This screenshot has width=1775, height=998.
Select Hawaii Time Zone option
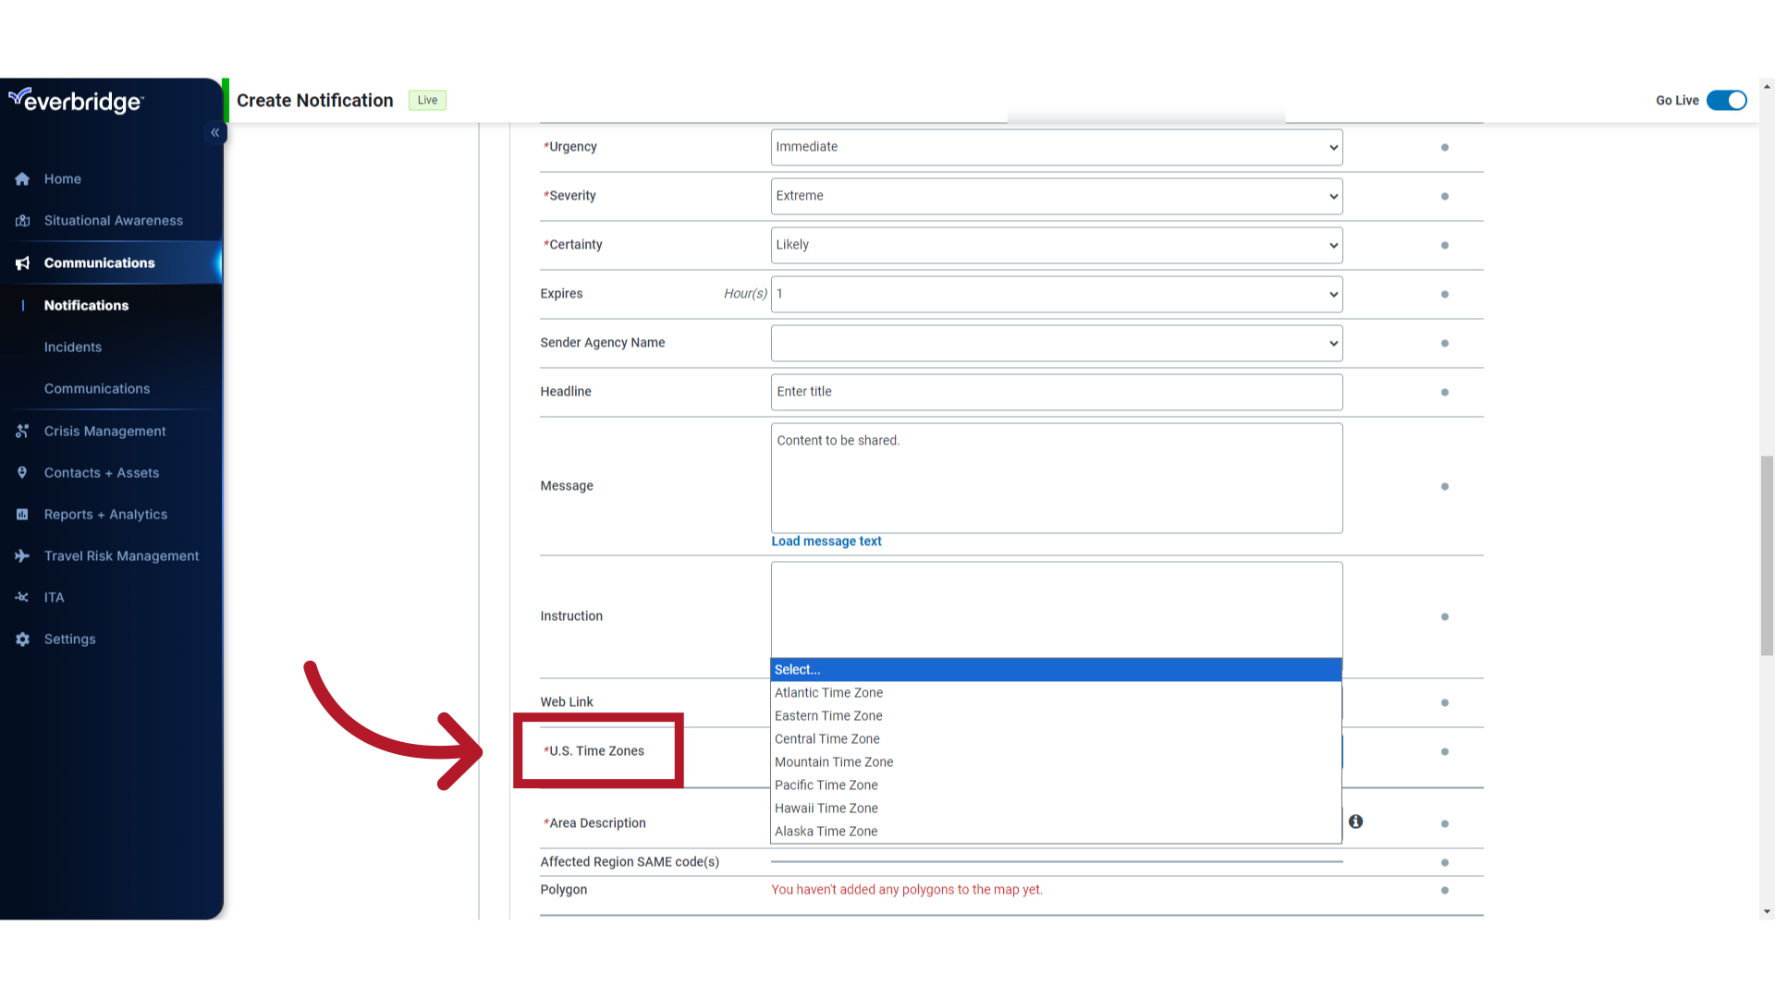tap(1056, 809)
